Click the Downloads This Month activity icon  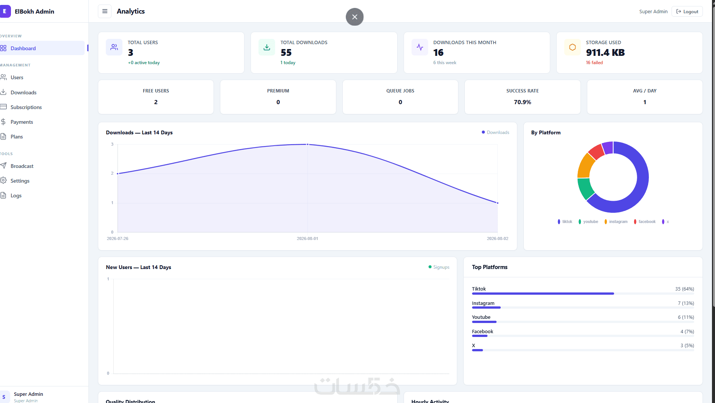(x=420, y=47)
